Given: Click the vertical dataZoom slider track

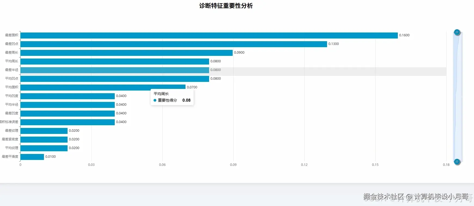Looking at the screenshot, I should tap(457, 97).
